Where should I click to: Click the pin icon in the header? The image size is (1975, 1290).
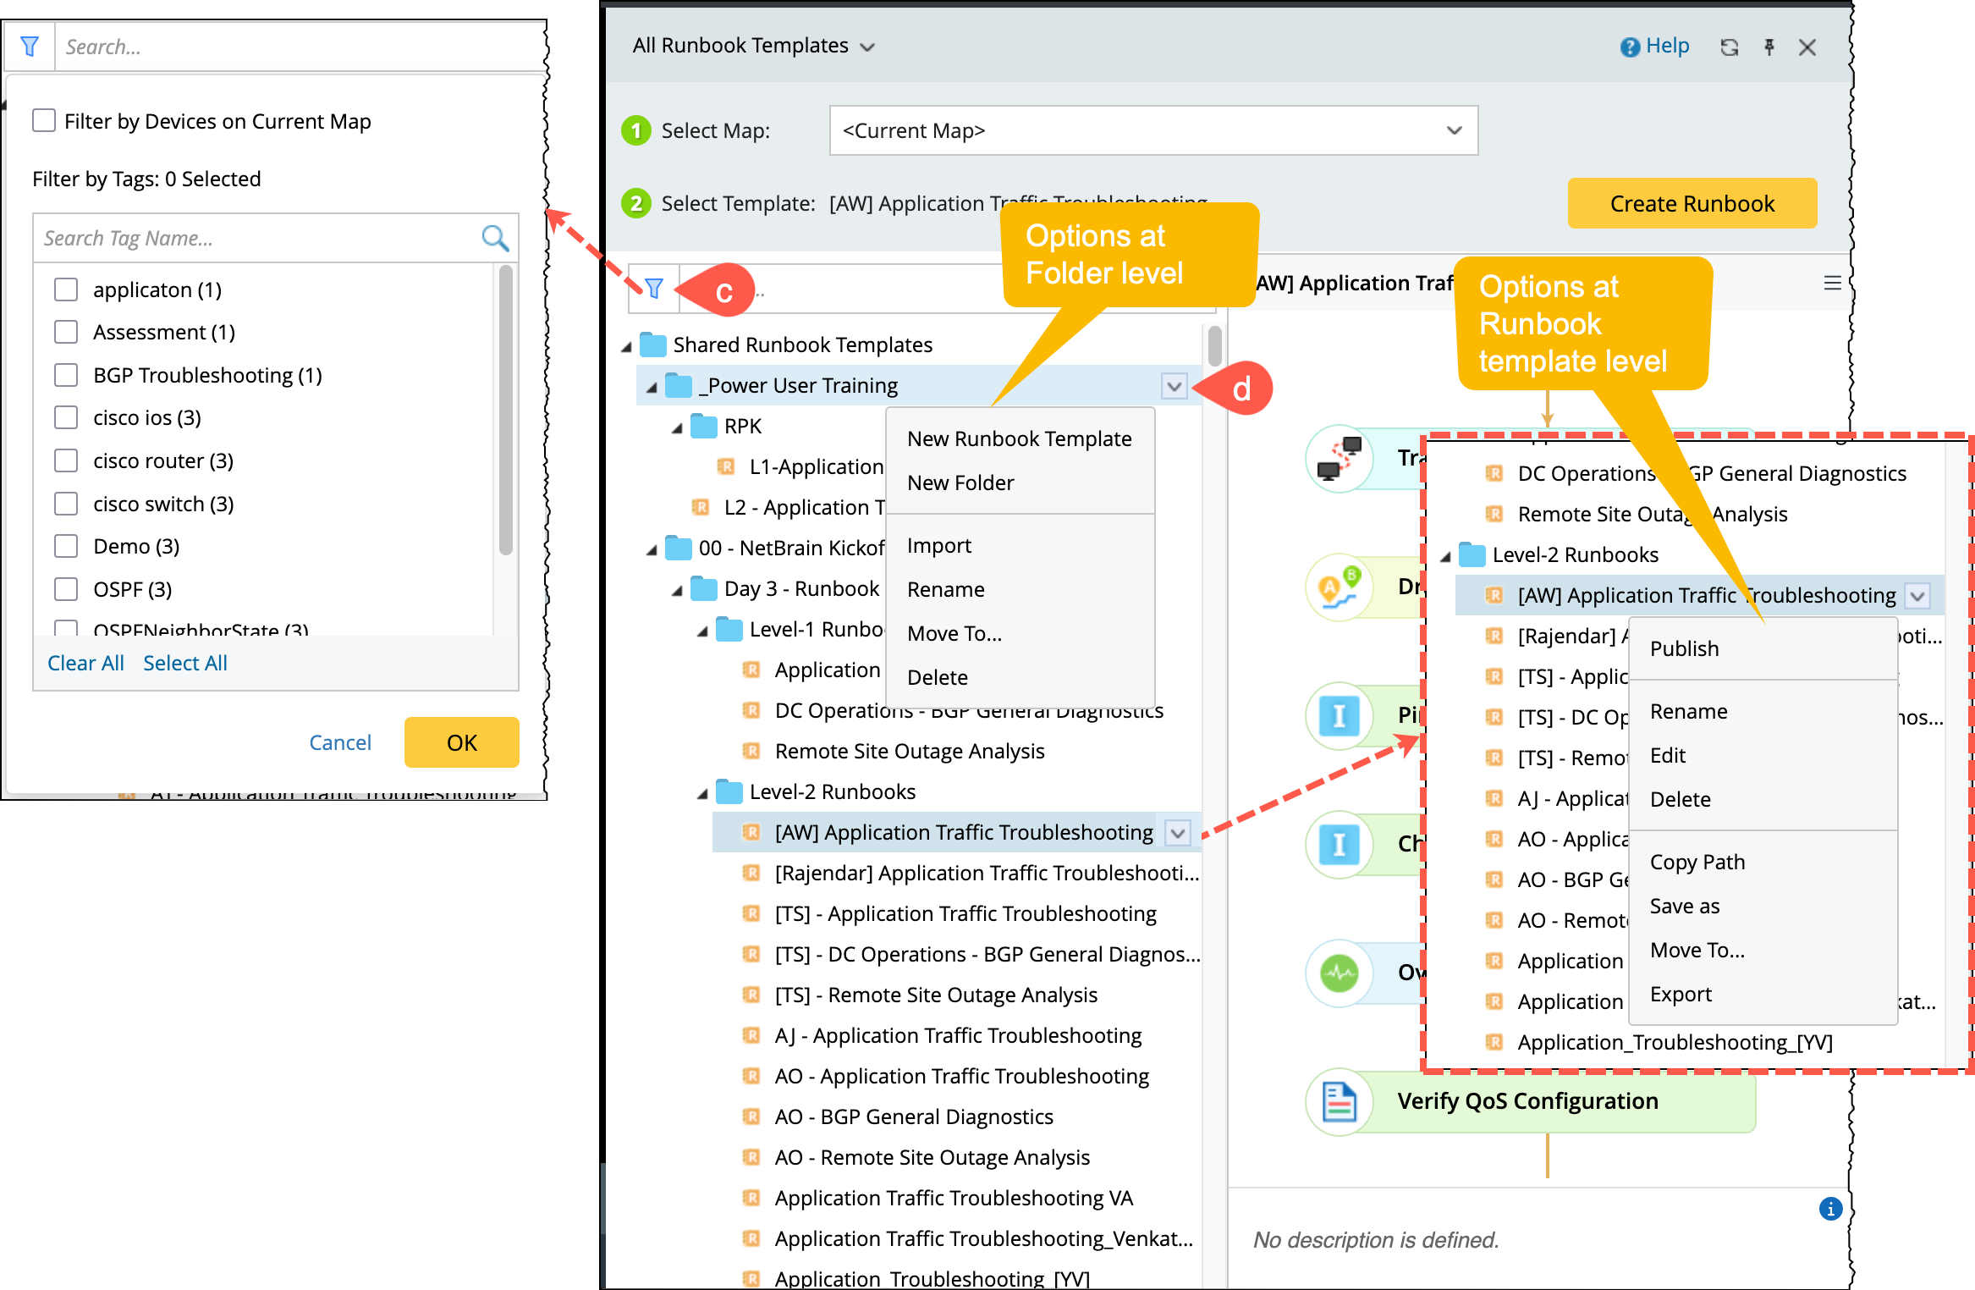(x=1769, y=47)
